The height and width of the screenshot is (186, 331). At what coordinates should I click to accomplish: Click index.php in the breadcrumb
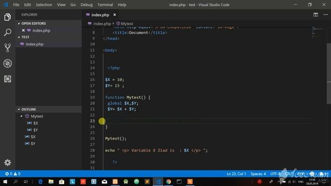pyautogui.click(x=102, y=24)
